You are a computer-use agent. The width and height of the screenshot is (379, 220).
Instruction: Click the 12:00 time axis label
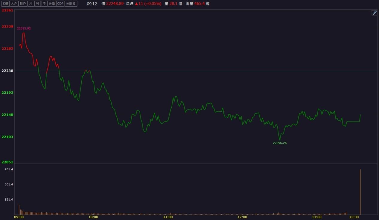(242, 217)
